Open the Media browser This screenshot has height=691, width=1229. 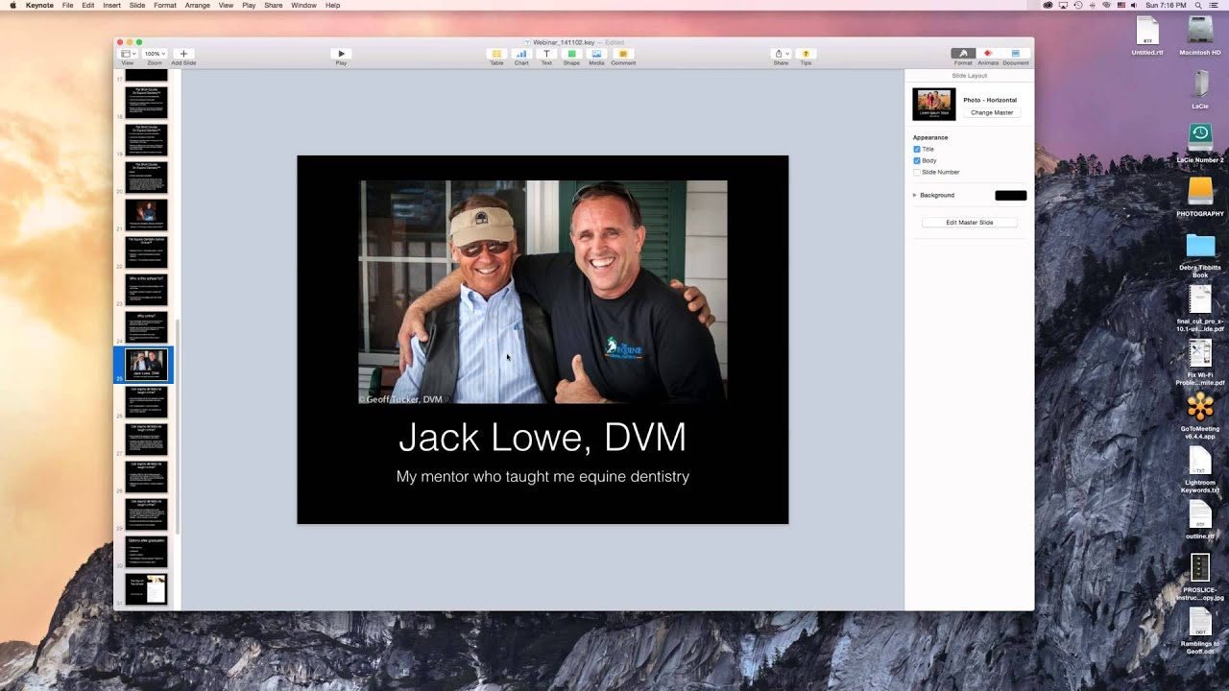(x=596, y=54)
